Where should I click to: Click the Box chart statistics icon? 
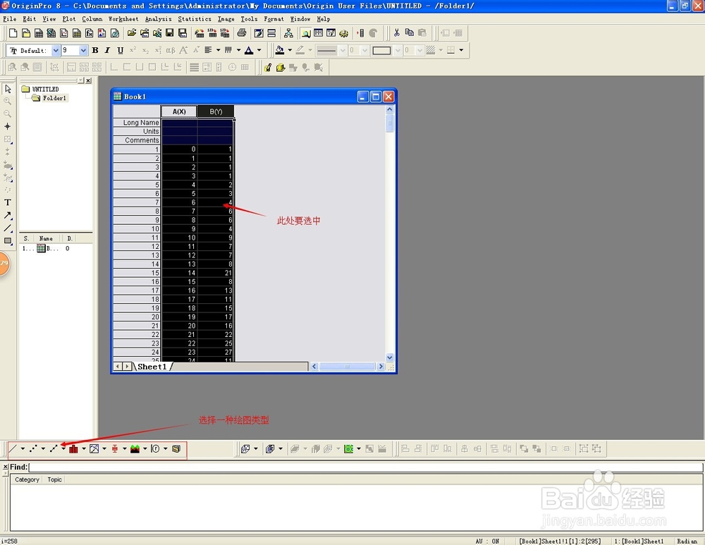point(115,448)
